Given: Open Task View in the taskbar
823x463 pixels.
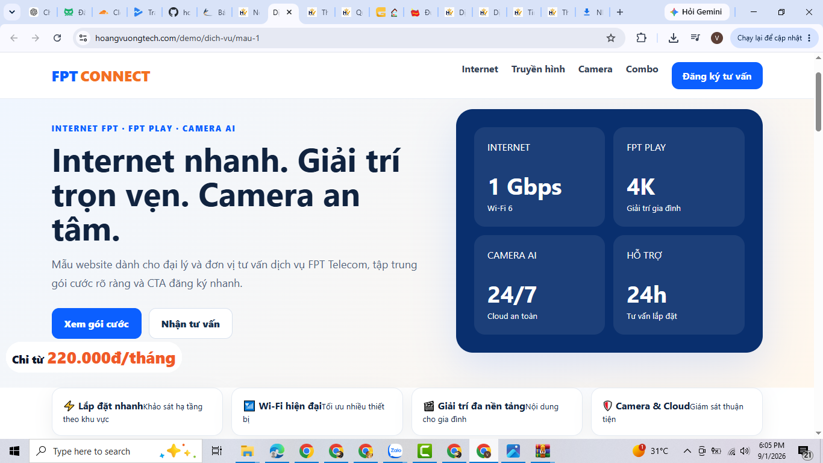Looking at the screenshot, I should 217,451.
